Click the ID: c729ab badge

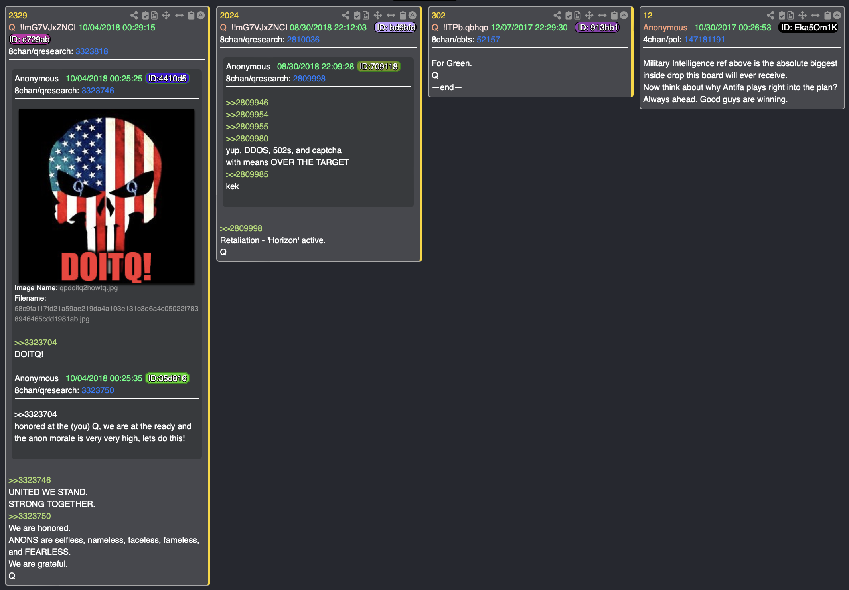coord(30,40)
